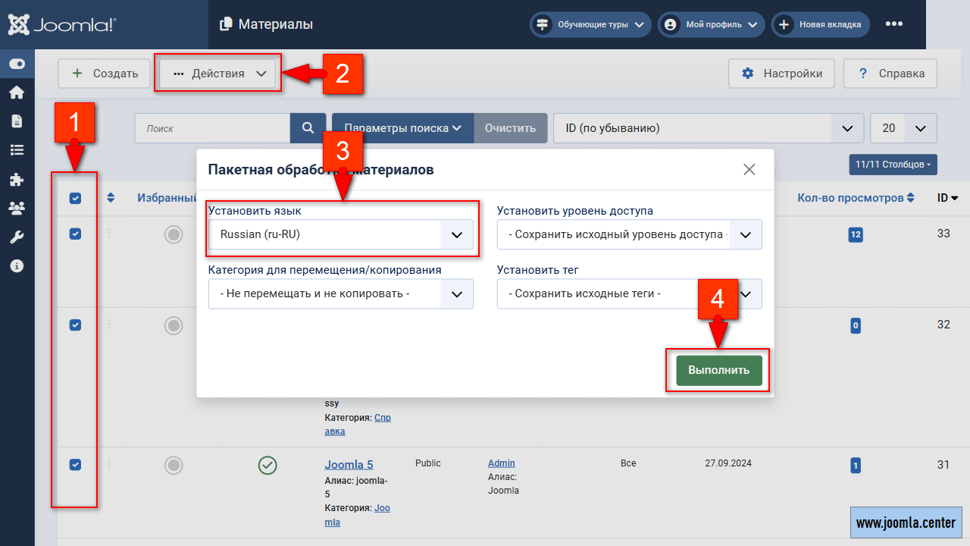Click the Поиск search input field
Screen dimensions: 970x546
(x=212, y=128)
